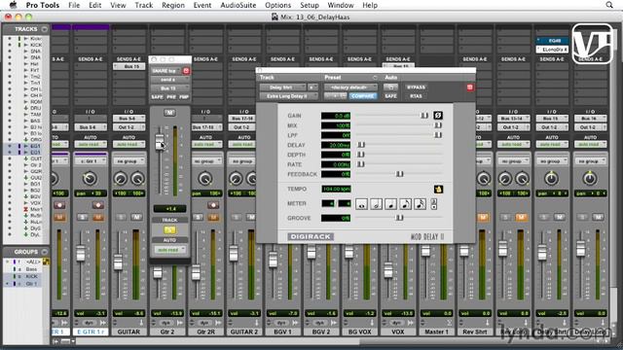Record-enable the E GTR 1 r track
The height and width of the screenshot is (350, 623).
click(97, 205)
